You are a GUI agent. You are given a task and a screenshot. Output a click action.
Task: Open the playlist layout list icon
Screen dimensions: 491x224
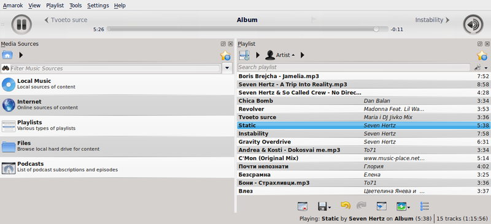(x=424, y=206)
